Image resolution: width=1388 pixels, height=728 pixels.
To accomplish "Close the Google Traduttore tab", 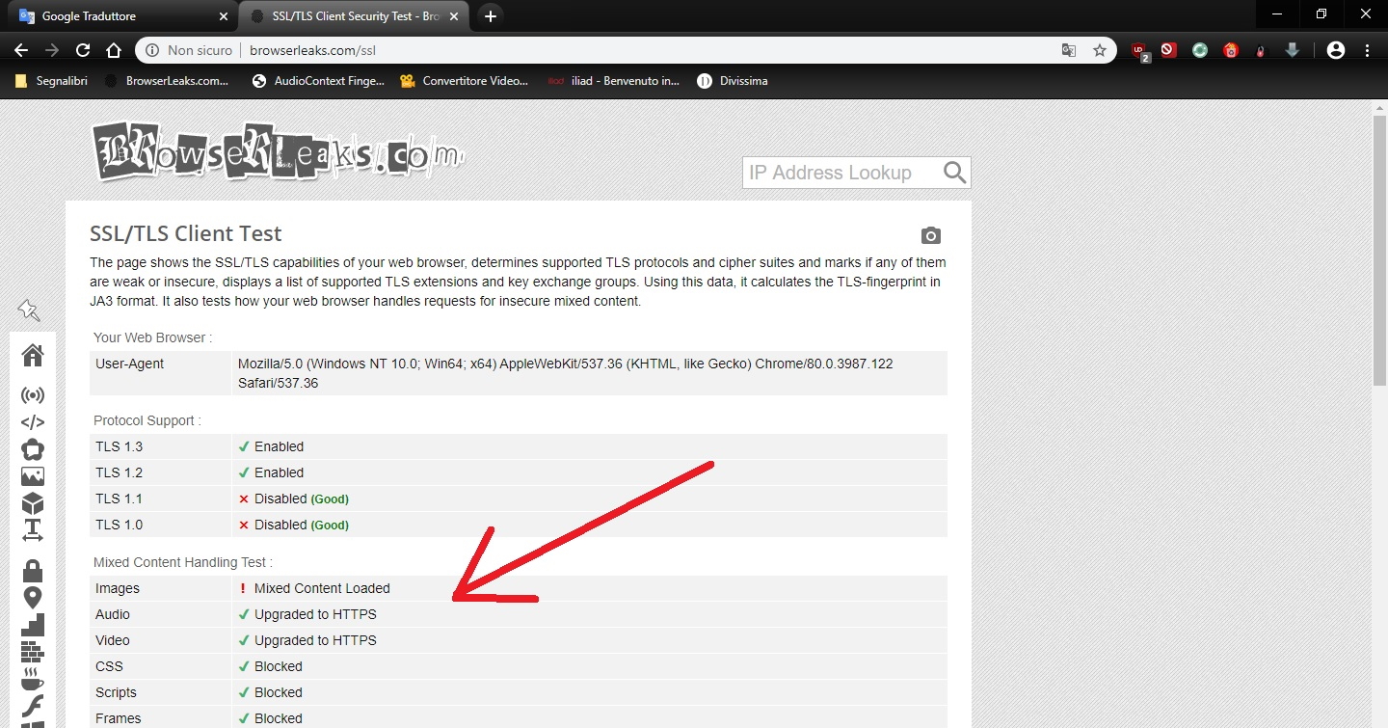I will pyautogui.click(x=224, y=16).
